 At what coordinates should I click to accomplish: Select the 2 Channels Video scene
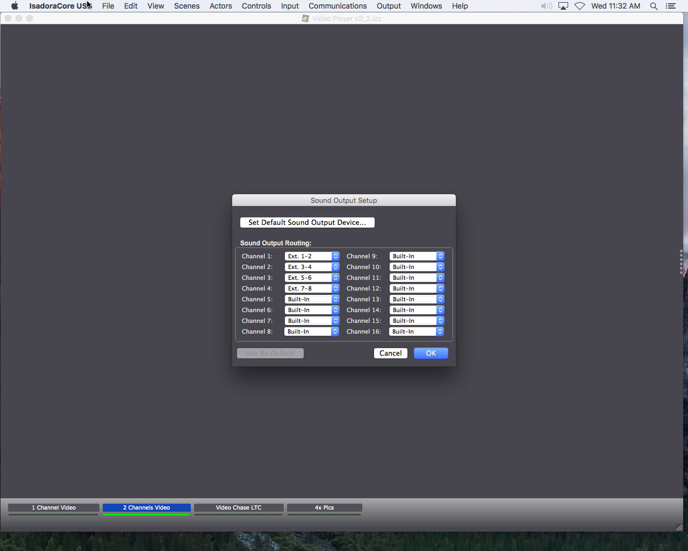click(147, 507)
